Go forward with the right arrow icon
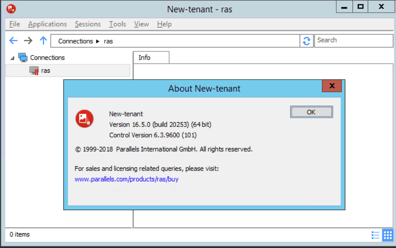 pos(28,40)
